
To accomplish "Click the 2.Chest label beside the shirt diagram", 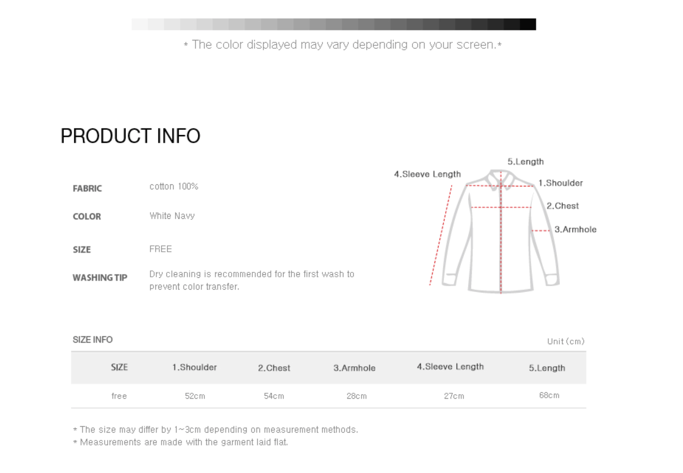I will 562,206.
